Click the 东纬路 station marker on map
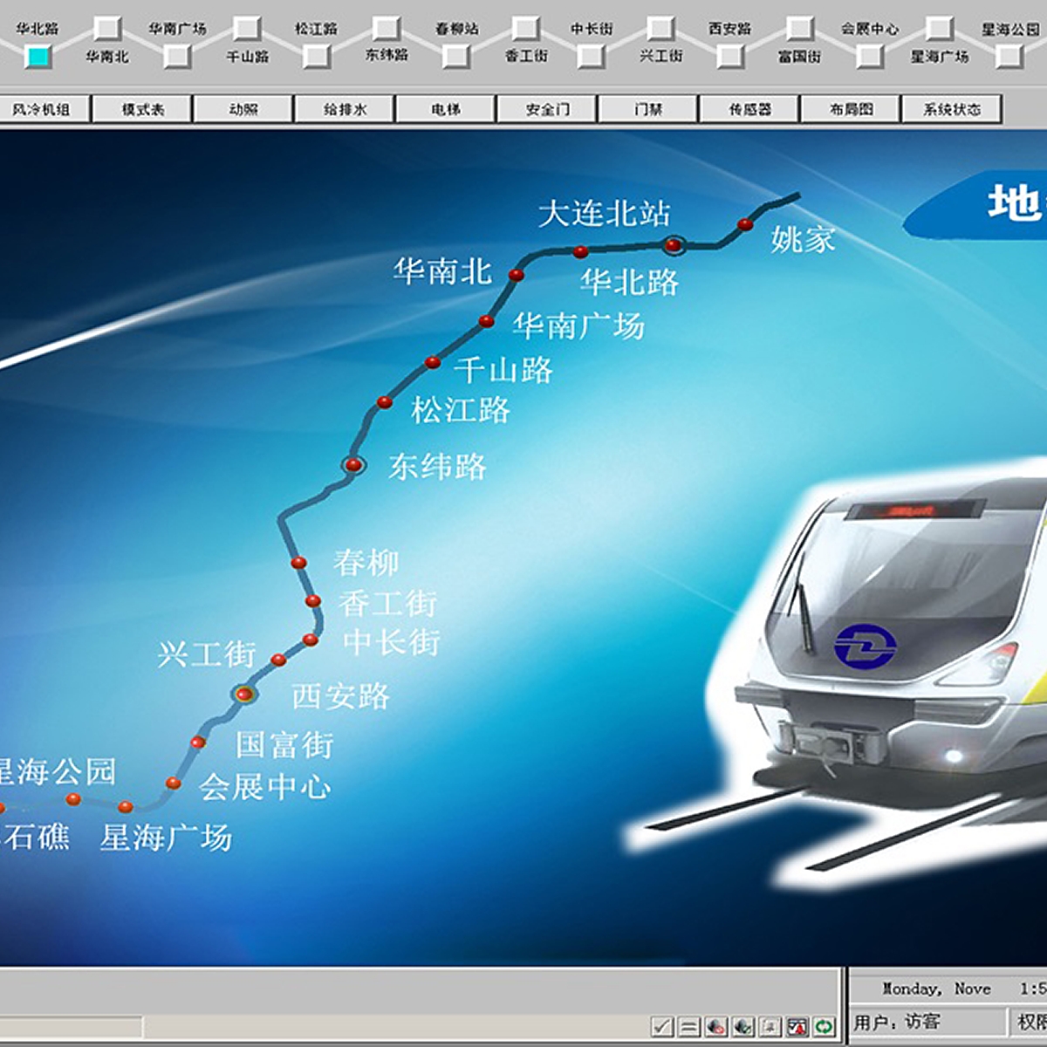This screenshot has width=1047, height=1047. point(352,465)
